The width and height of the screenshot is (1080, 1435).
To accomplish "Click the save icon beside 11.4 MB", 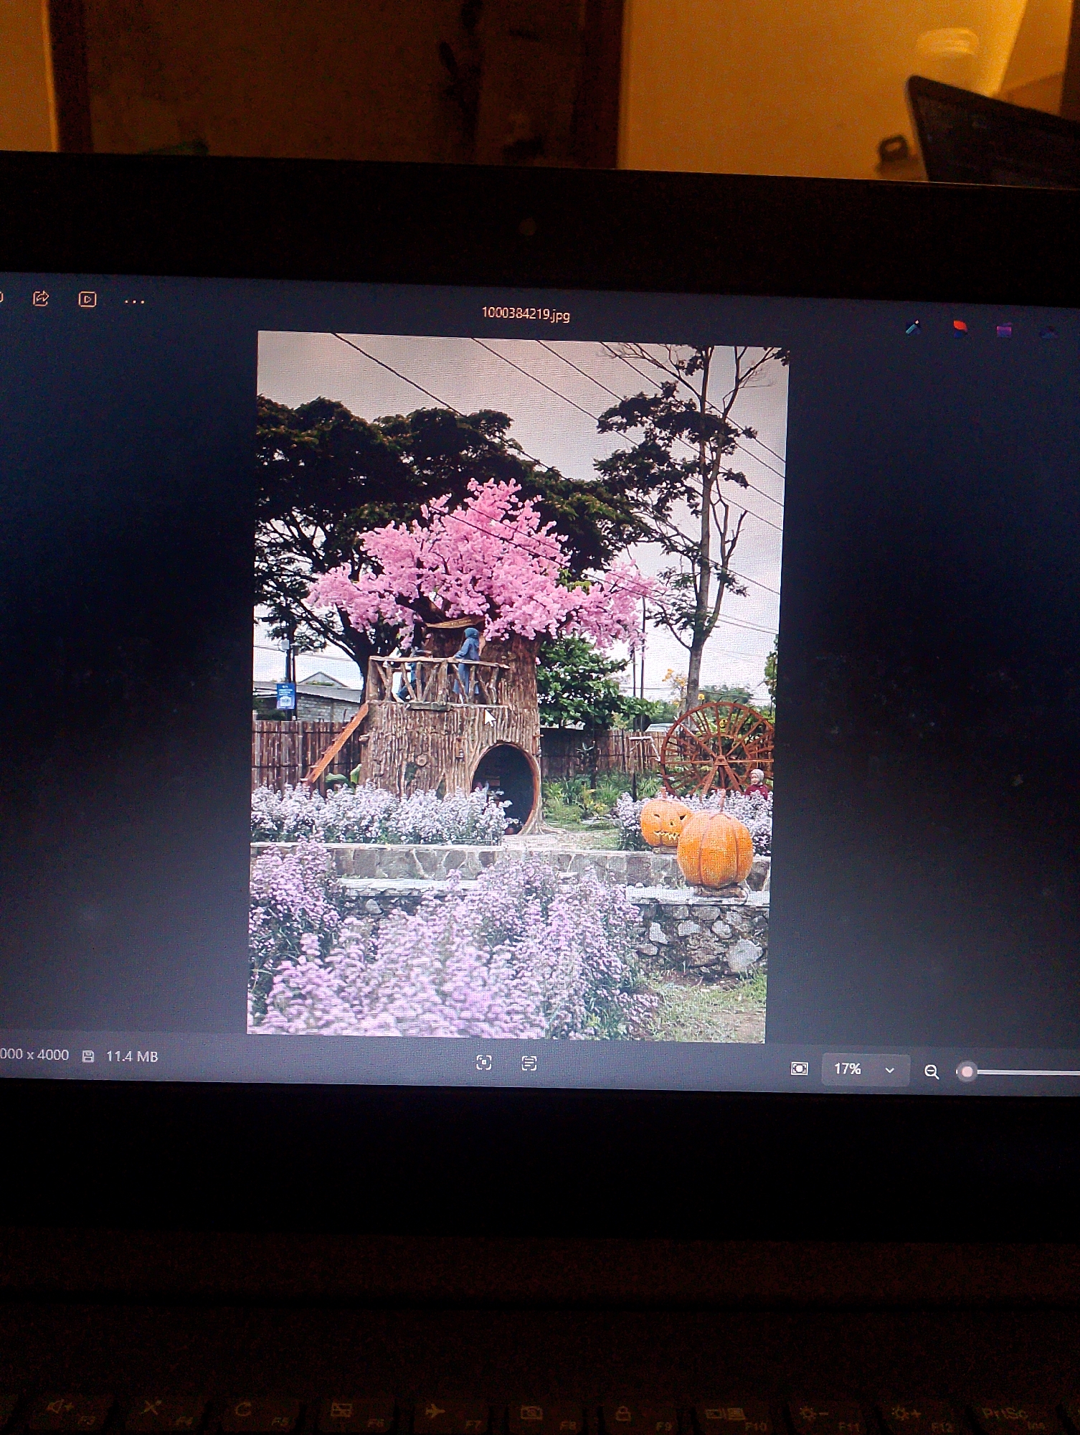I will click(88, 1056).
